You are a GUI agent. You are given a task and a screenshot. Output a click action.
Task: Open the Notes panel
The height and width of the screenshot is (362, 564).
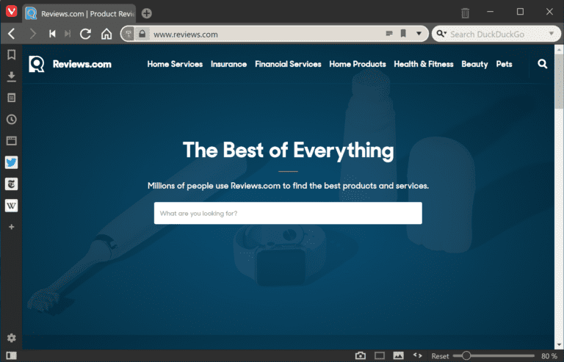coord(12,98)
